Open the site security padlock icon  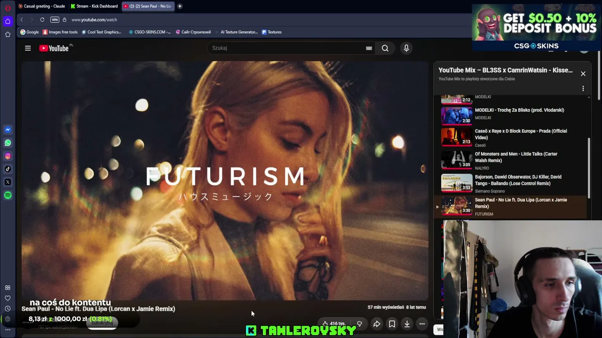64,20
